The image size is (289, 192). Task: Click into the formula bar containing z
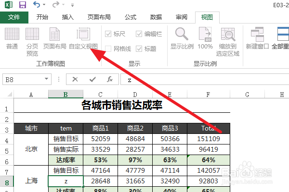pos(205,79)
